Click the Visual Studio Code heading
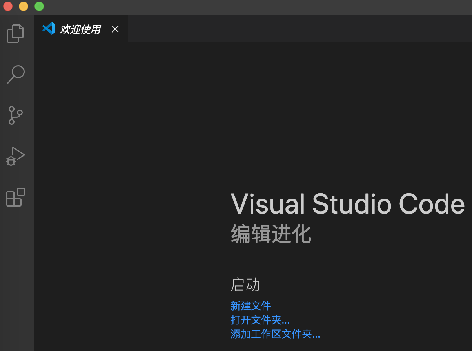The image size is (472, 351). pyautogui.click(x=348, y=204)
